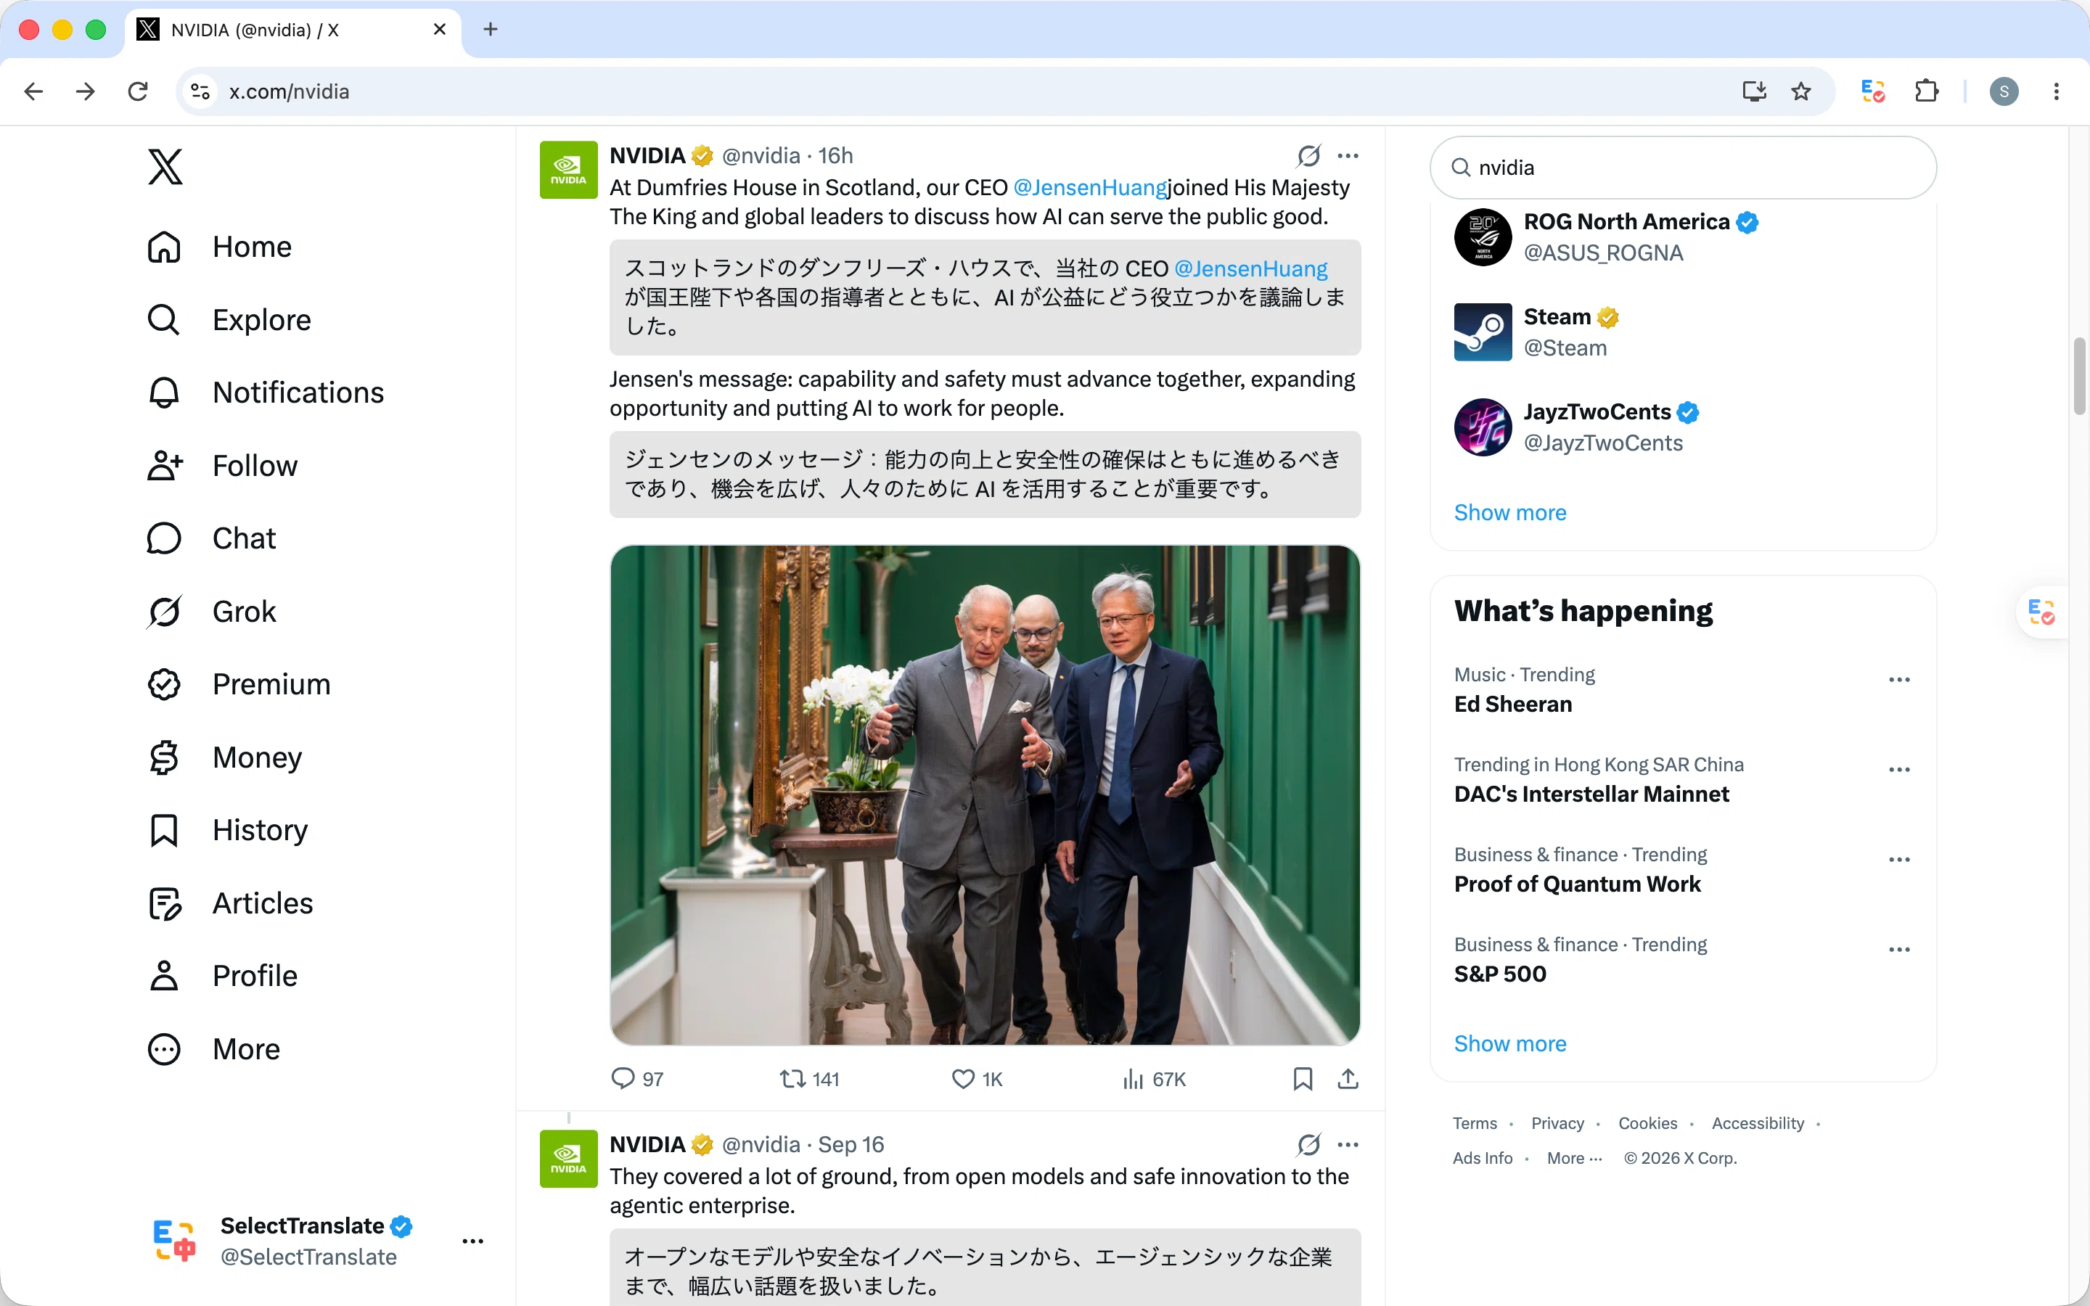This screenshot has width=2090, height=1306.
Task: Go back in browser history
Action: click(33, 91)
